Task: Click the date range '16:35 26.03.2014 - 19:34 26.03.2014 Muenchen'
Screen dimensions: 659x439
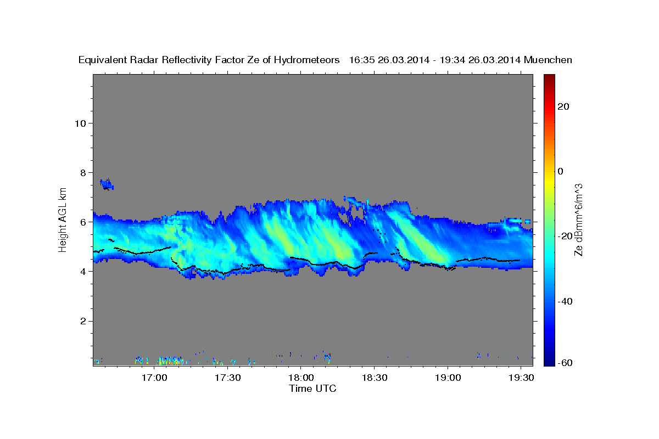Action: [461, 60]
